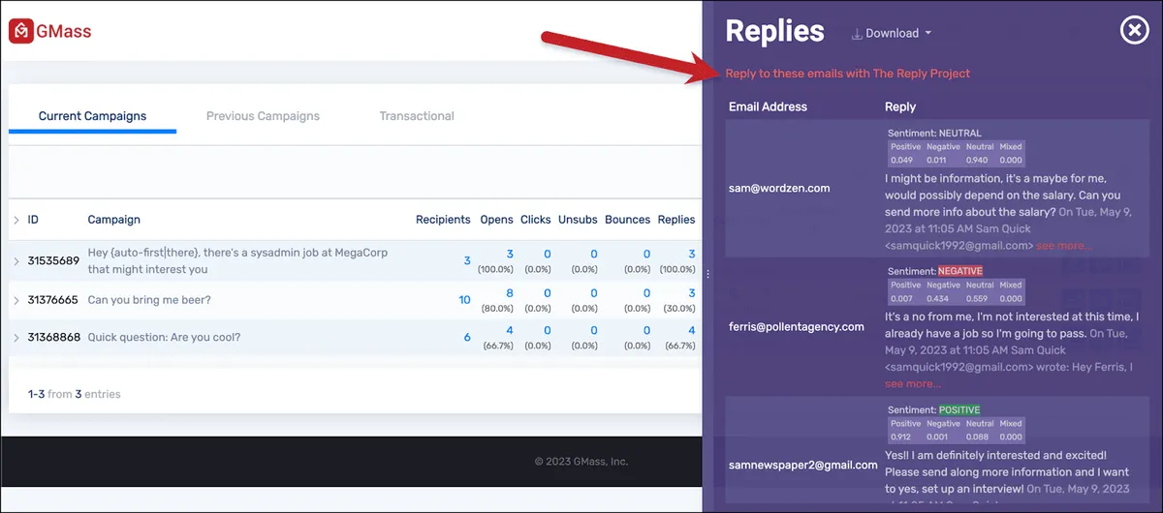Click the Reply column header in Replies panel
This screenshot has width=1163, height=513.
900,107
